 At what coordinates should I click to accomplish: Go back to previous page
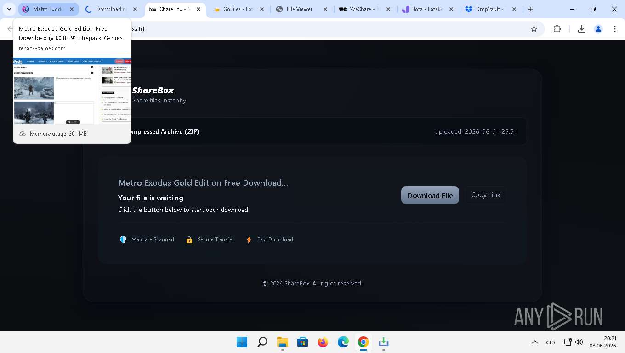click(10, 29)
